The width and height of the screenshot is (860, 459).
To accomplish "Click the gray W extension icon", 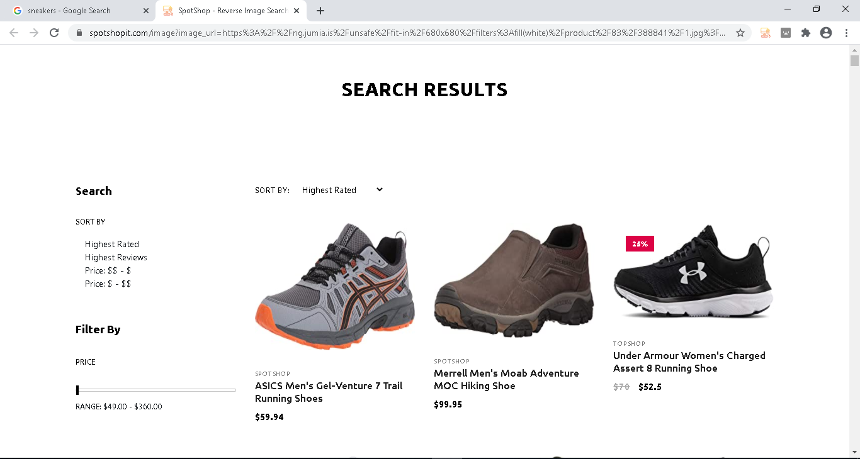I will 785,33.
